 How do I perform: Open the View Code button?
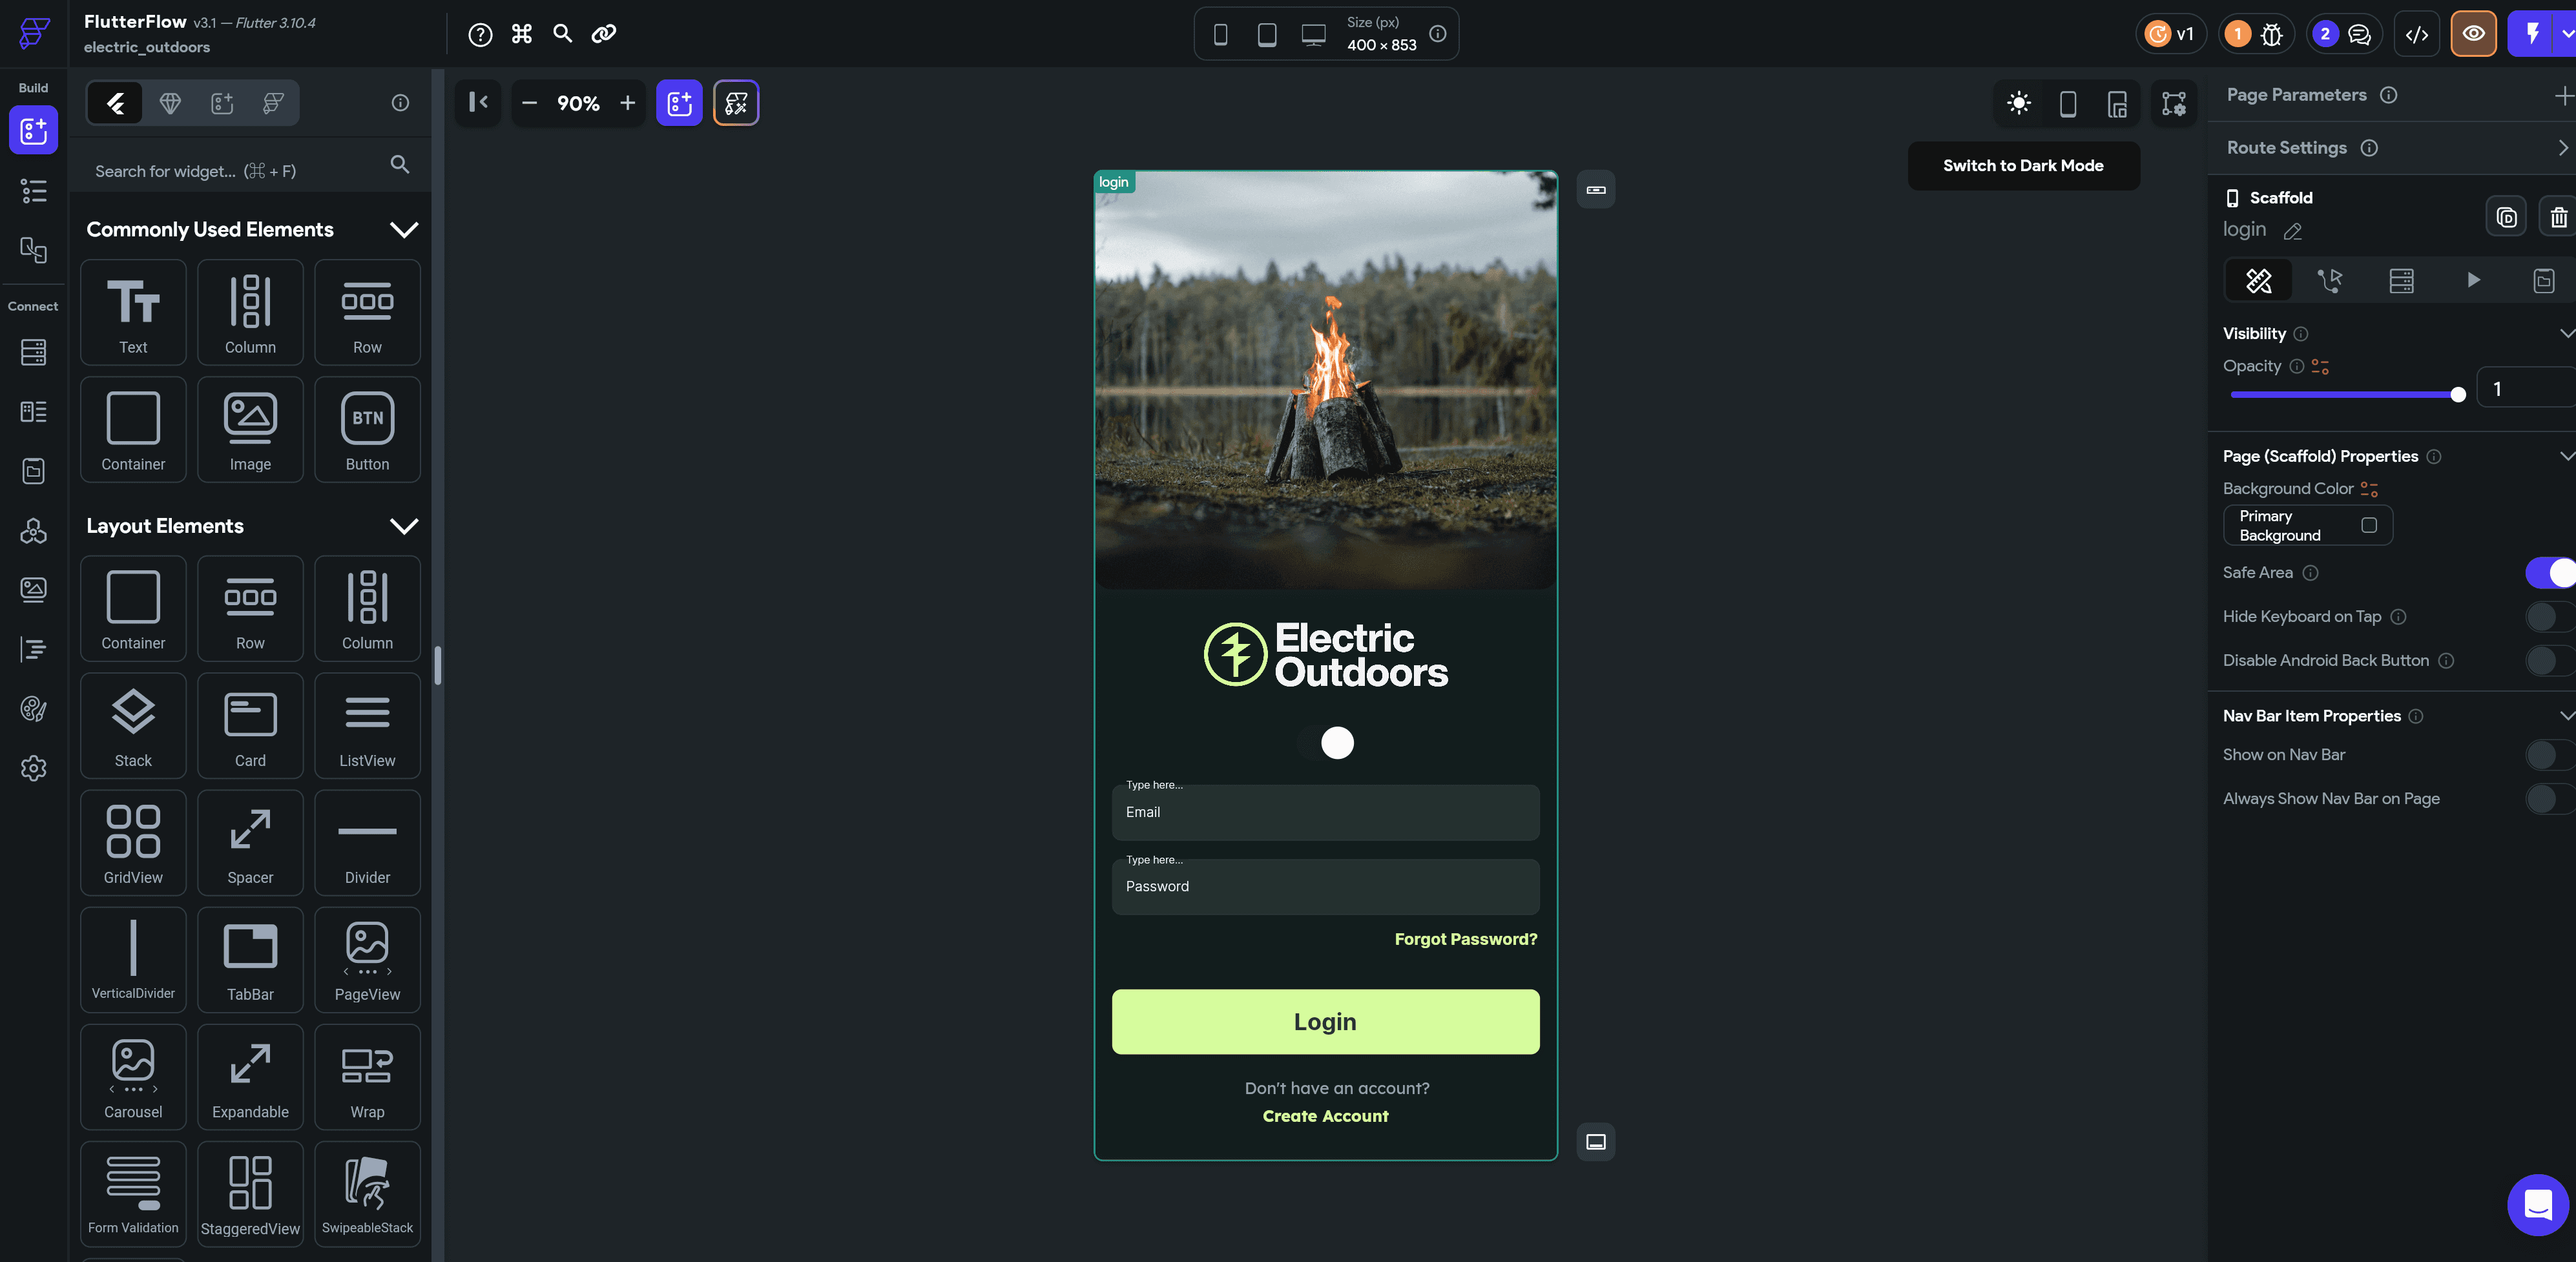click(x=2416, y=35)
